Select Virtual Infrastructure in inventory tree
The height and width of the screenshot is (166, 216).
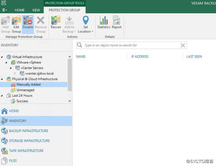27,57
